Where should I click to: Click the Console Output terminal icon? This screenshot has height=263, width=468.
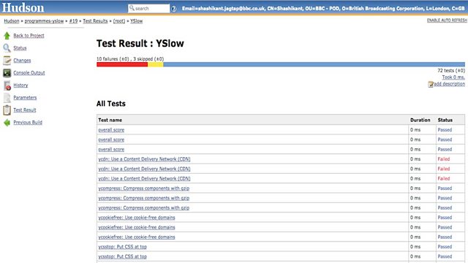pos(7,73)
